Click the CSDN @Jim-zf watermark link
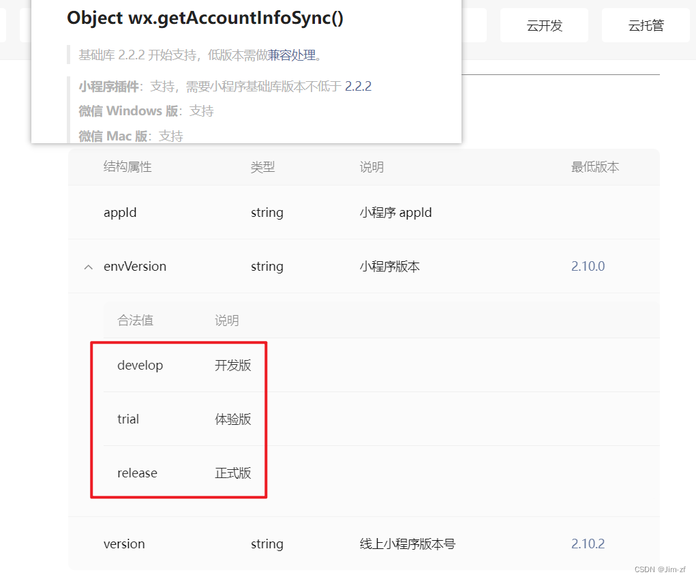Screen dimensions: 696x579 point(660,569)
